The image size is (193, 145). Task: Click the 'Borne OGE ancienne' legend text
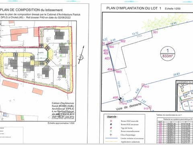129,124
